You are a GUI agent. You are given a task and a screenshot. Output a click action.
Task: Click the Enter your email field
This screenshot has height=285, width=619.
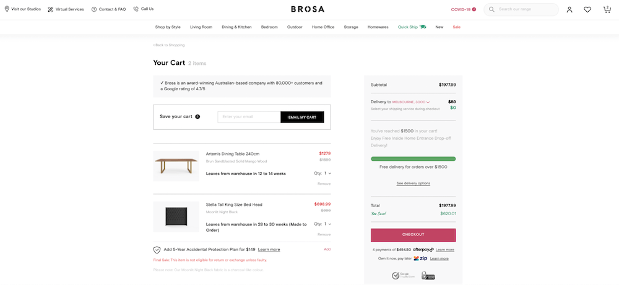[x=249, y=117]
